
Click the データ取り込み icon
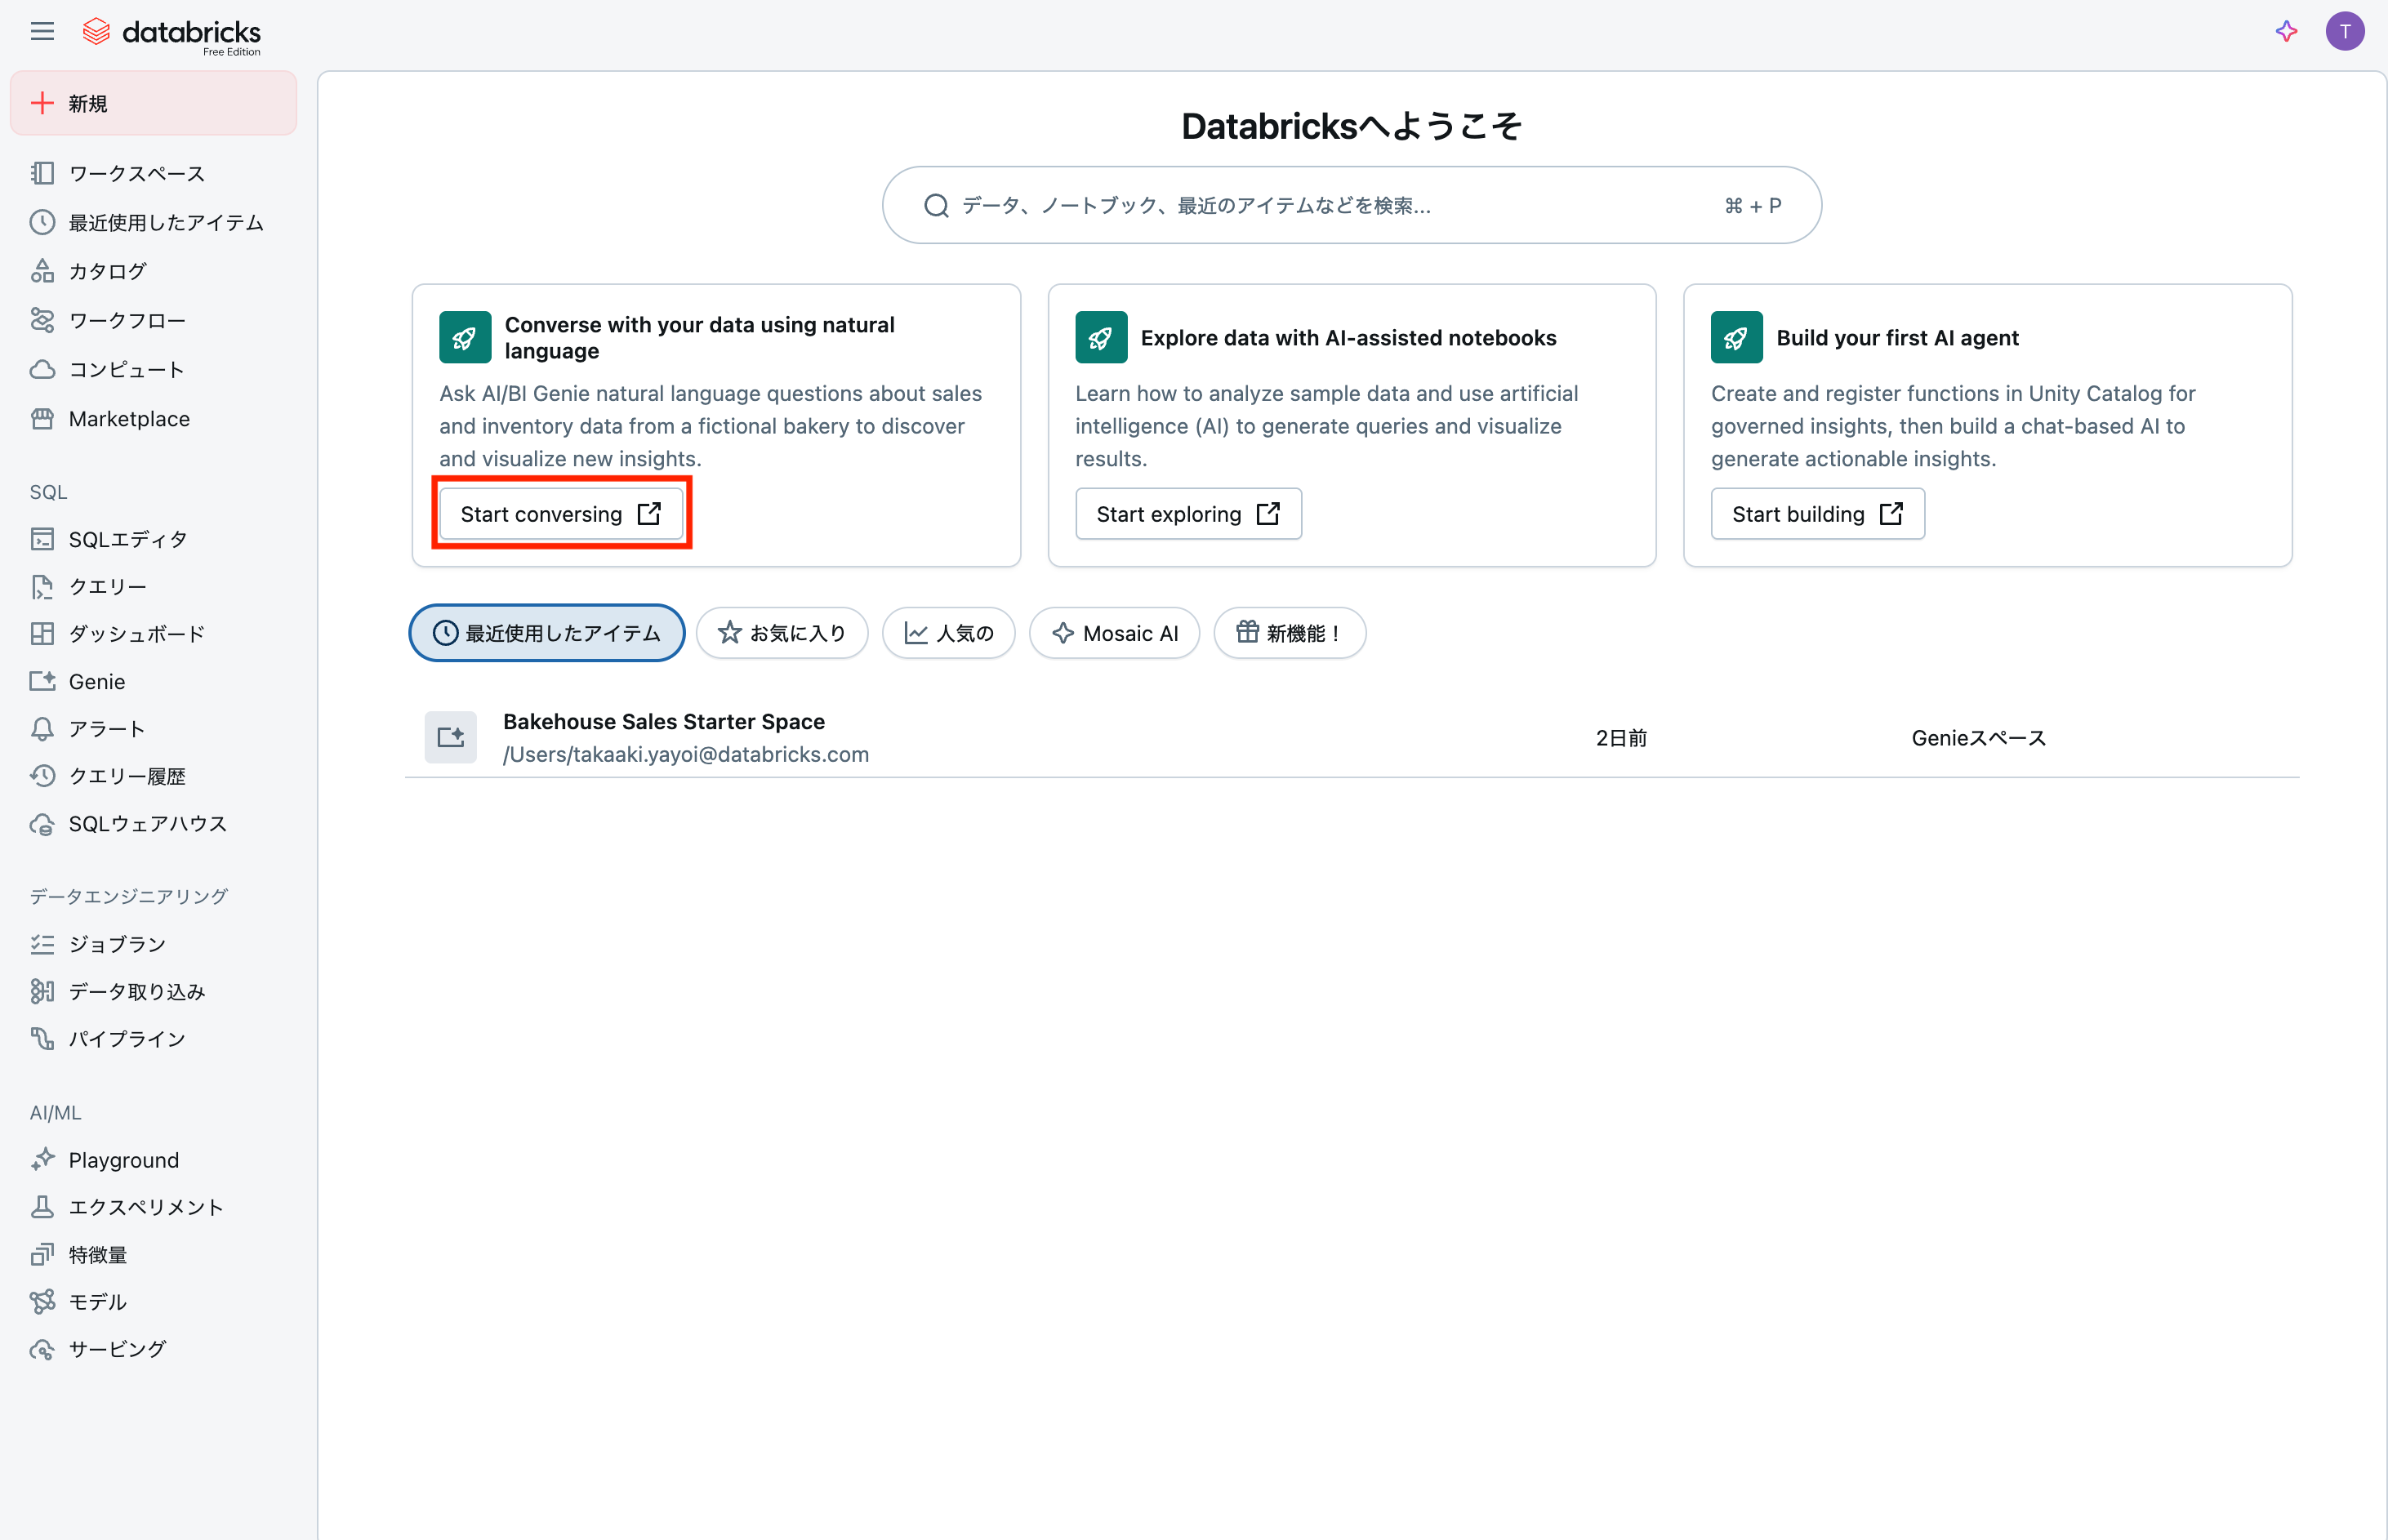42,991
